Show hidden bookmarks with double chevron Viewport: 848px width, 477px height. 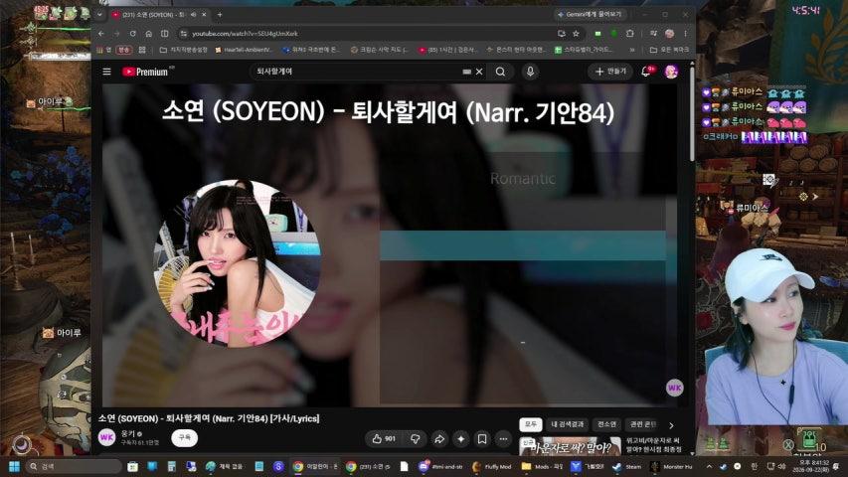click(632, 50)
